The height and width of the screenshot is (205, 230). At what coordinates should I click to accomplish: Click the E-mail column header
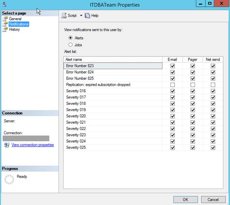173,60
